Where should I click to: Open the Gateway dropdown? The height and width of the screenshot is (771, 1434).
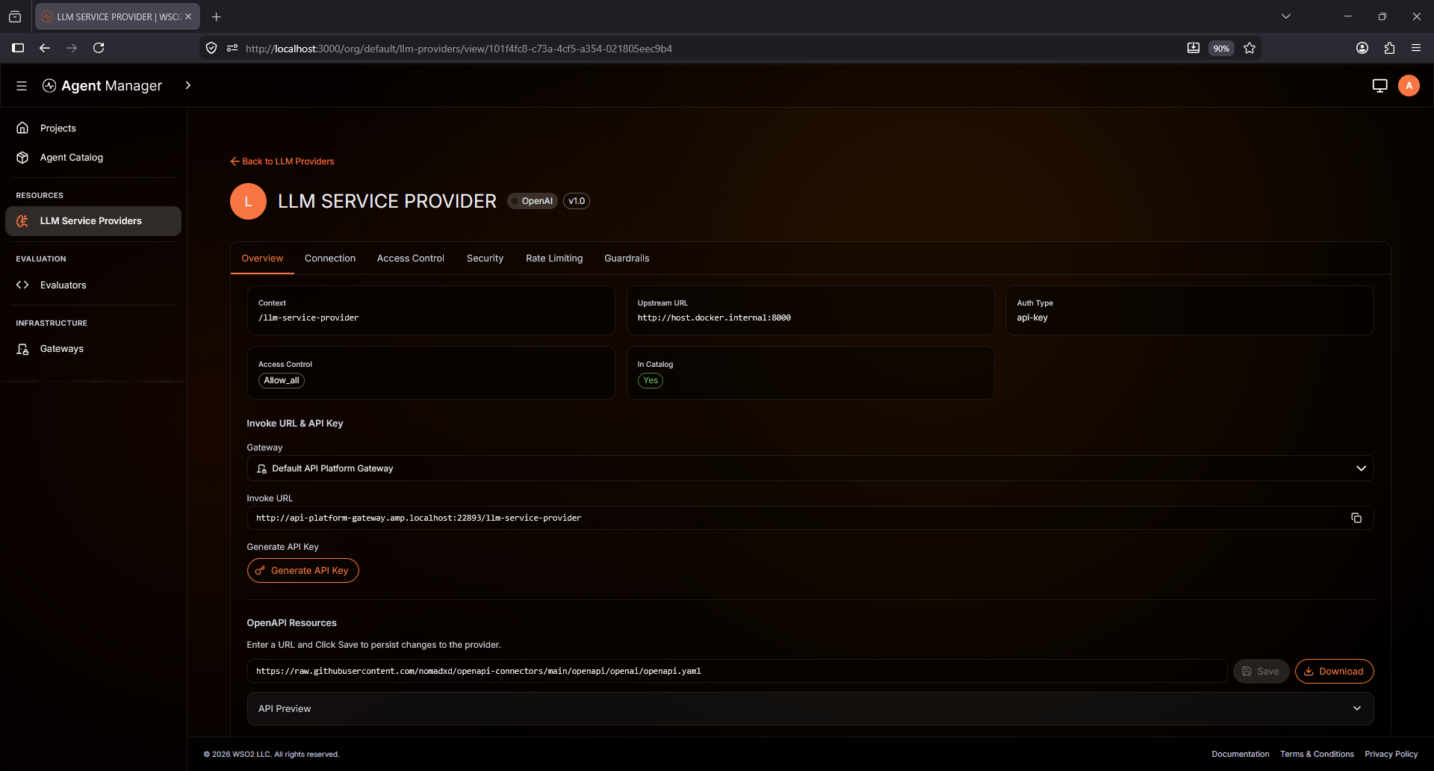pos(810,468)
